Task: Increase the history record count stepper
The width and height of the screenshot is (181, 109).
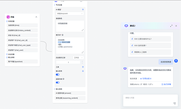Action: point(82,61)
